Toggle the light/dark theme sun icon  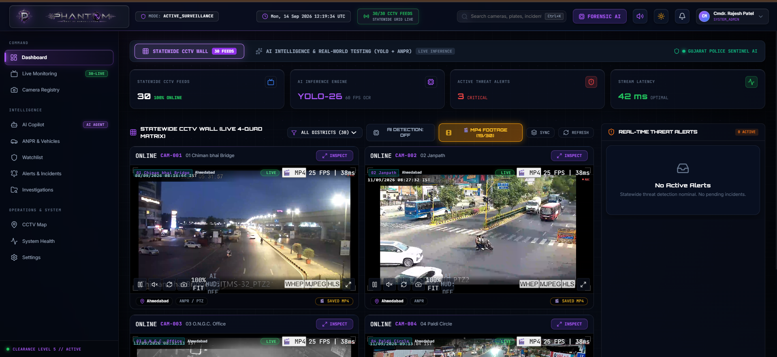[x=661, y=16]
